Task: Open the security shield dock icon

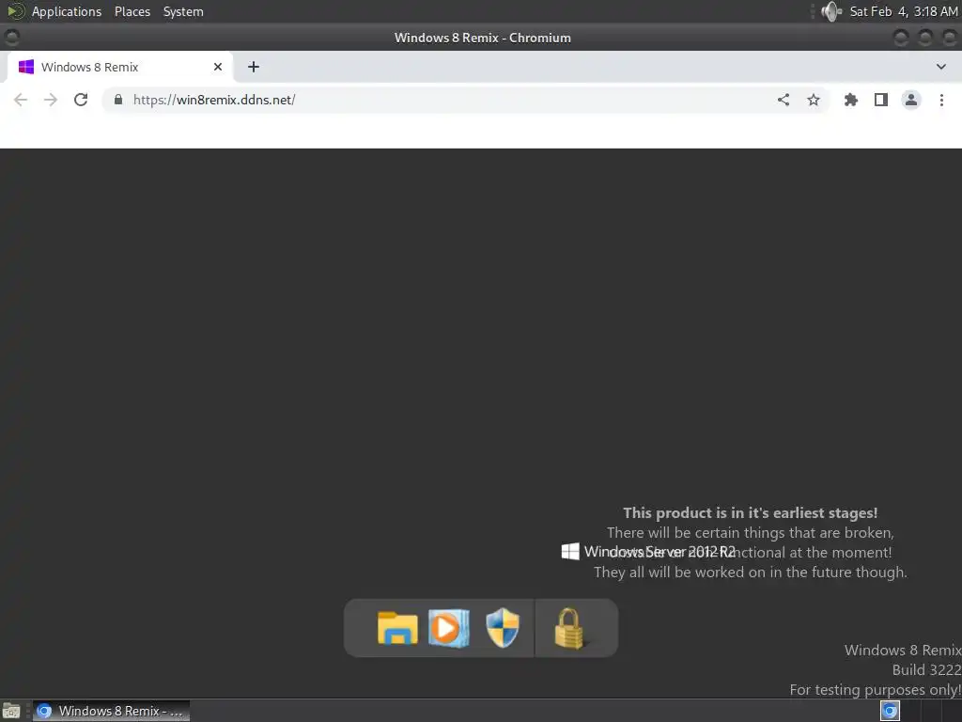Action: pos(503,628)
